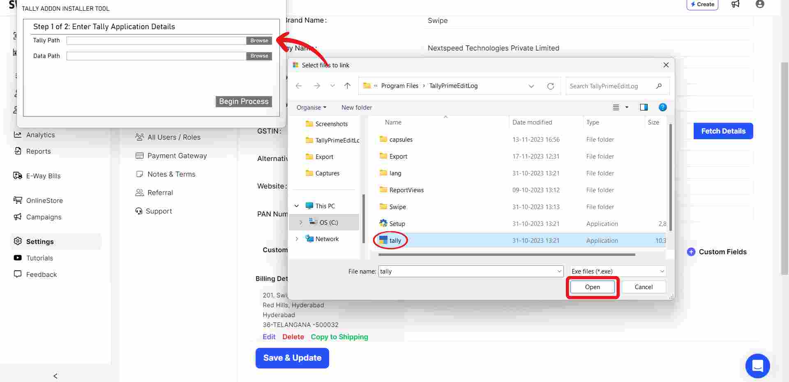This screenshot has width=789, height=382.
Task: Click the Analytics chart icon in sidebar
Action: click(18, 135)
